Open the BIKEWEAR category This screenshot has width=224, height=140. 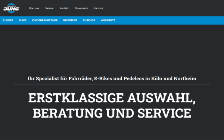[x=70, y=21]
